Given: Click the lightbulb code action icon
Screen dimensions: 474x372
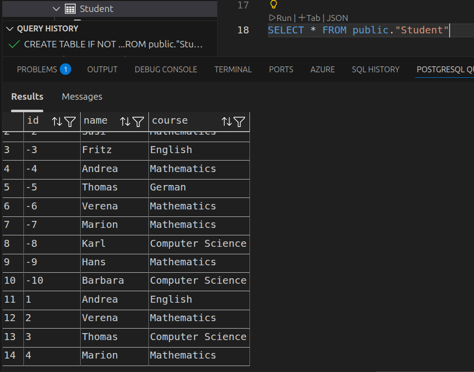Looking at the screenshot, I should (273, 5).
